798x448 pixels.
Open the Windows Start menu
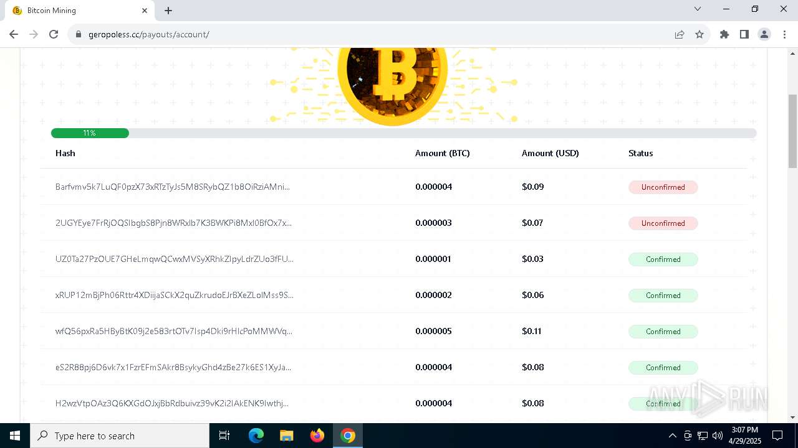15,436
